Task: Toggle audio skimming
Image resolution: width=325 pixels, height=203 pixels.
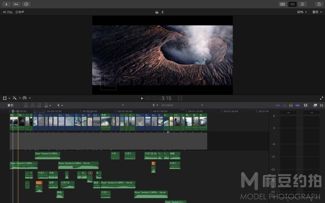Action: (285, 105)
